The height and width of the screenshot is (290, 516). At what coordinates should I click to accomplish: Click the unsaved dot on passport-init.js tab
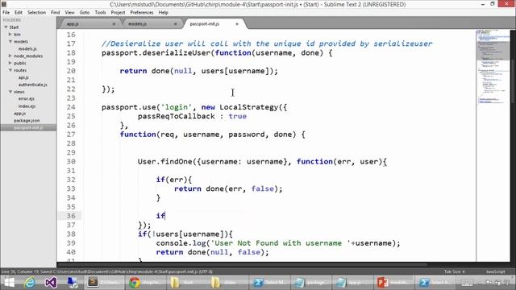point(236,24)
